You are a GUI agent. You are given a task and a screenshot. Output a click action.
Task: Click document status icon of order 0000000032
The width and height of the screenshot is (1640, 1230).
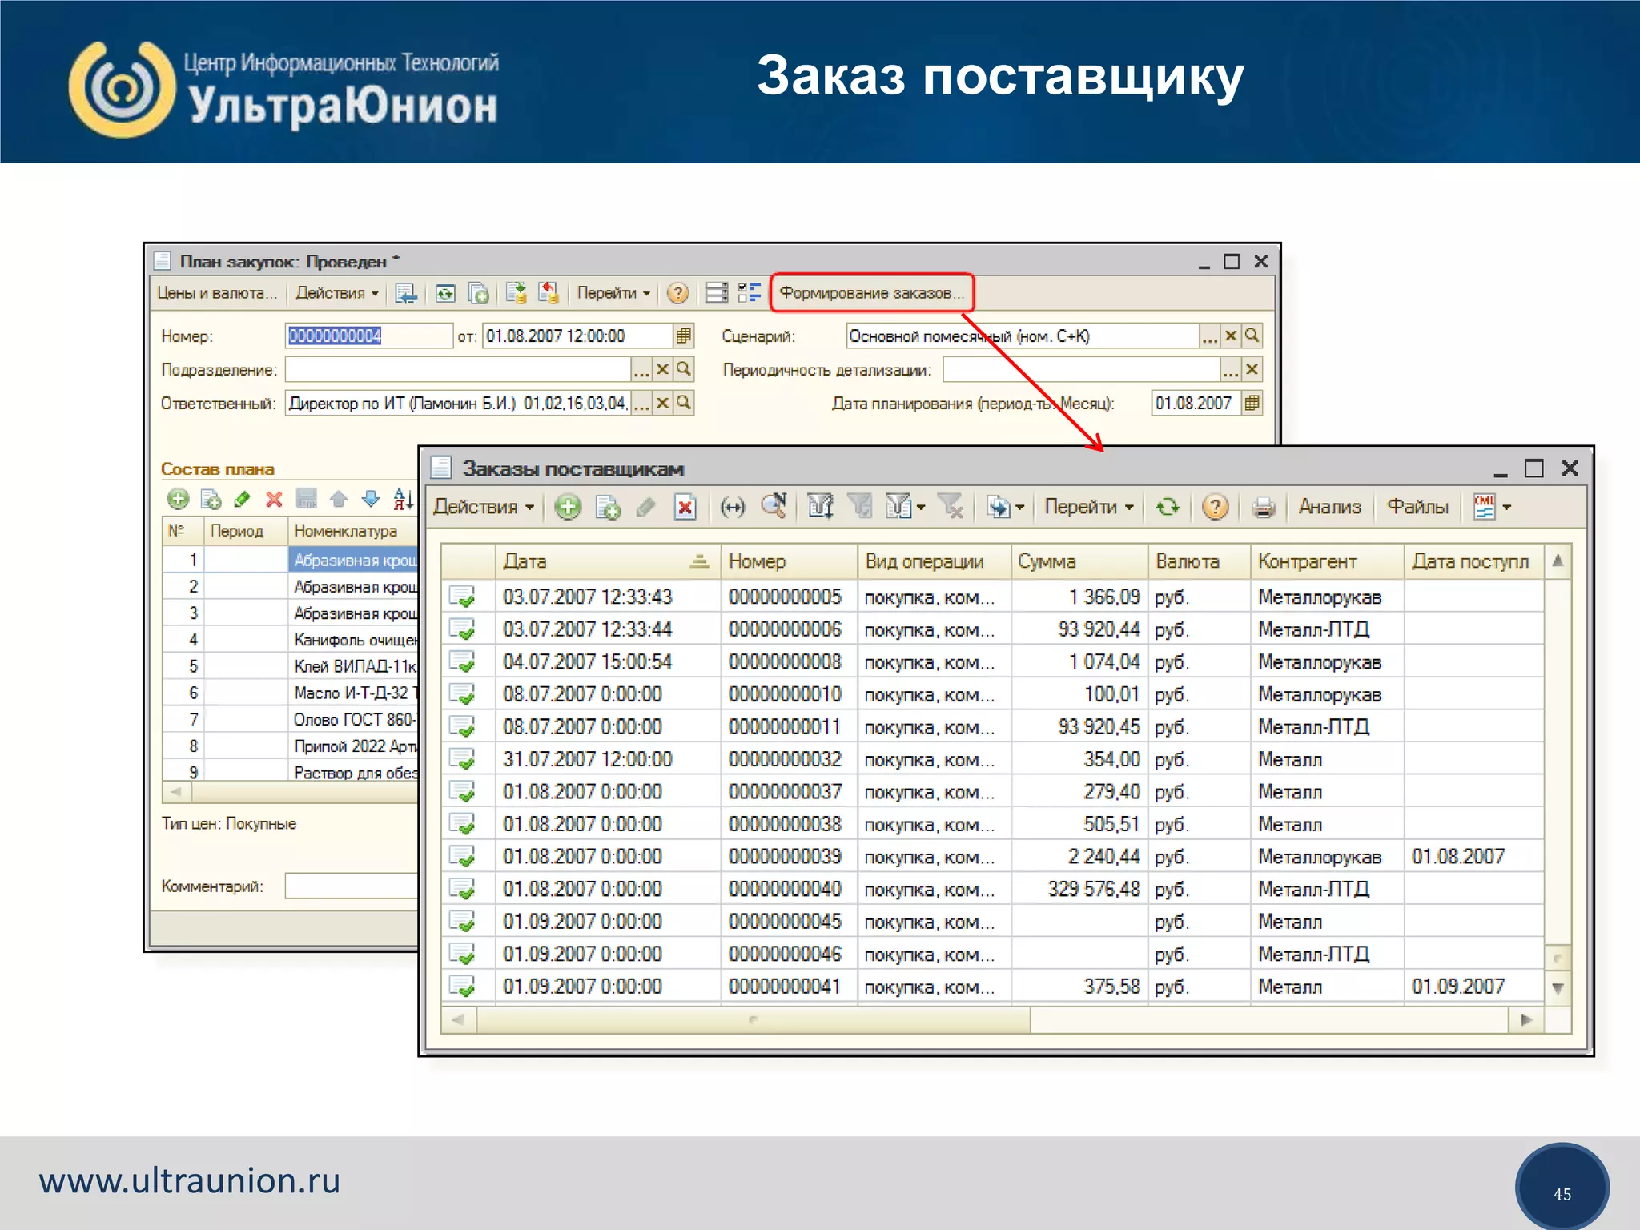tap(462, 759)
